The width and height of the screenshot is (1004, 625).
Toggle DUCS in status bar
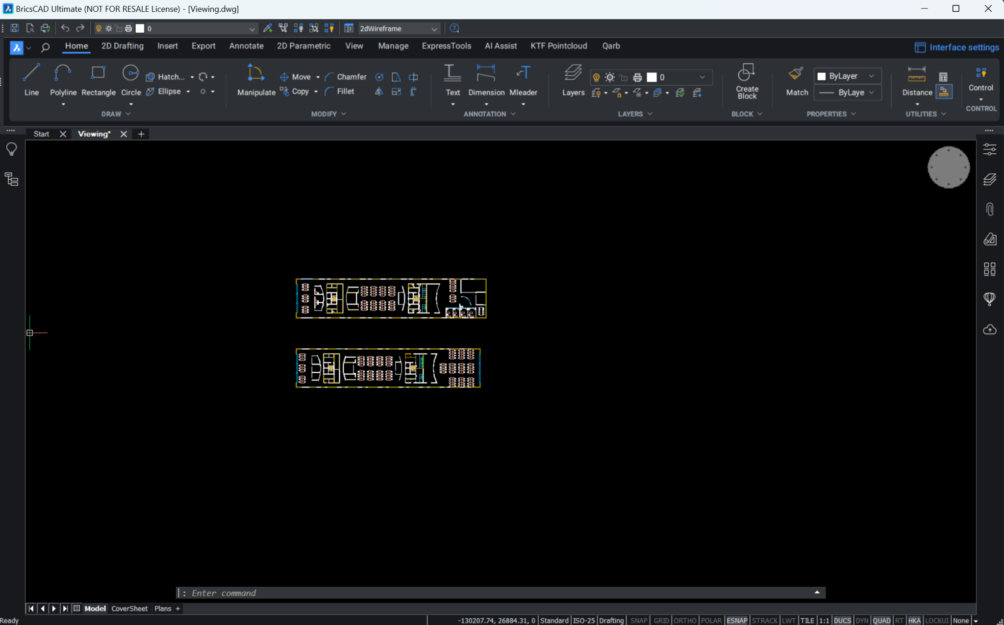pos(842,621)
